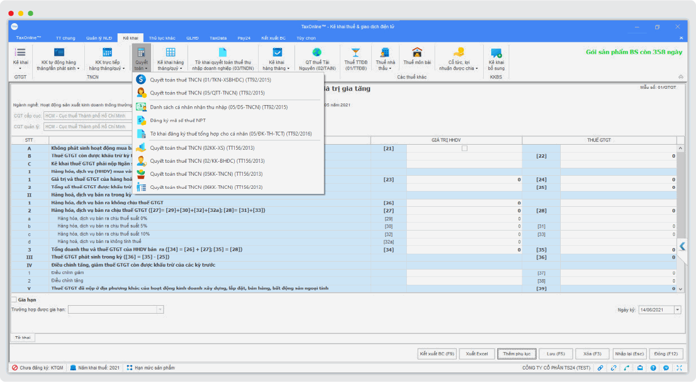Viewport: 696px width, 382px height.
Task: Open Tờ khai quyết toán thuế TNDN (03/TNDN)
Action: (223, 58)
